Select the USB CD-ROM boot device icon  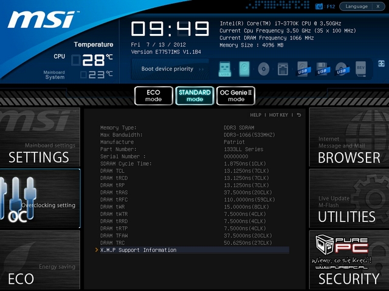342,69
